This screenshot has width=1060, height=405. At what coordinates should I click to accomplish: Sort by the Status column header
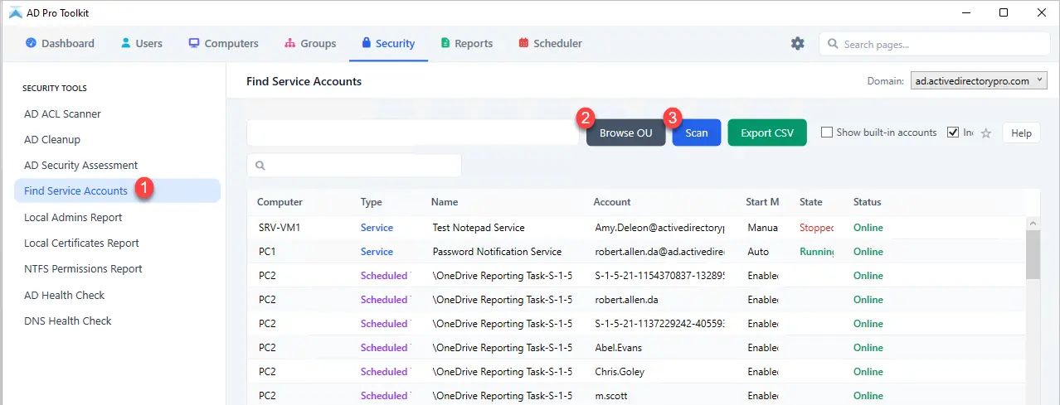pyautogui.click(x=868, y=202)
